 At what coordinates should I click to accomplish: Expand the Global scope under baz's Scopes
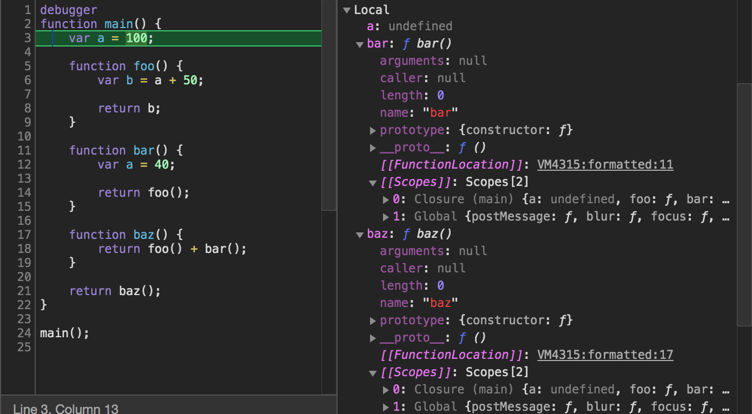click(x=385, y=406)
